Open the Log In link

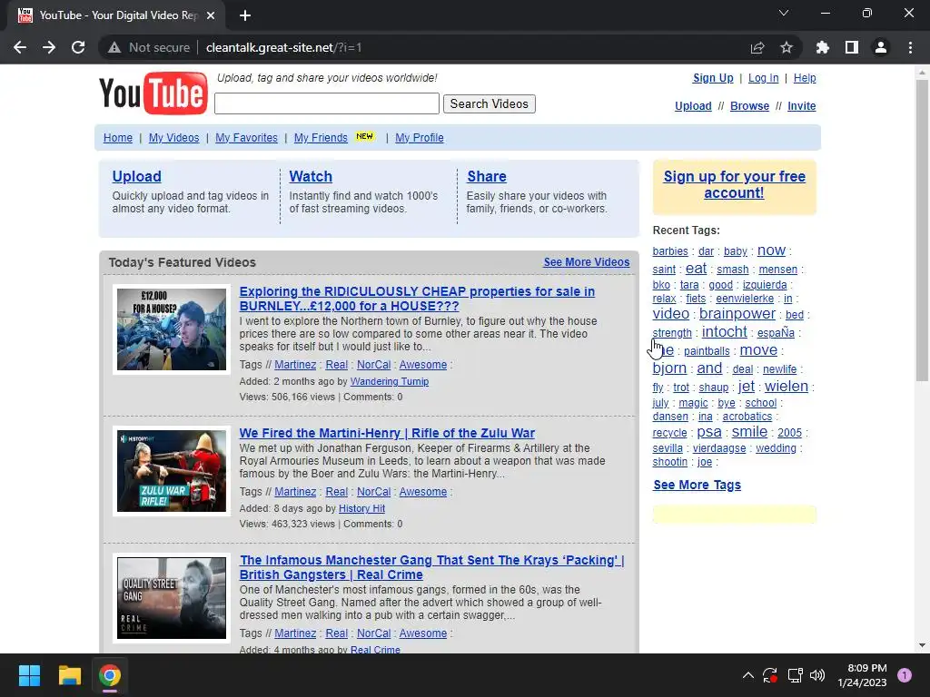click(x=763, y=78)
